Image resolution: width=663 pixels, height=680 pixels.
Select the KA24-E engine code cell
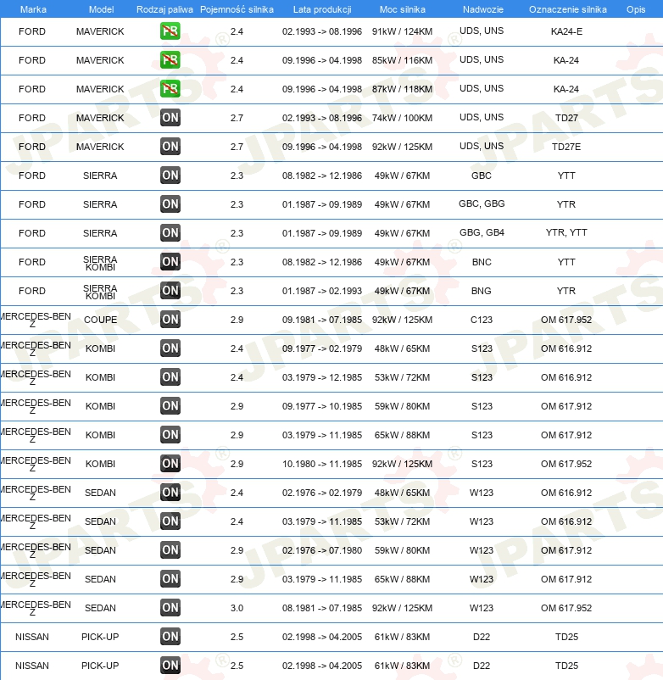point(566,31)
